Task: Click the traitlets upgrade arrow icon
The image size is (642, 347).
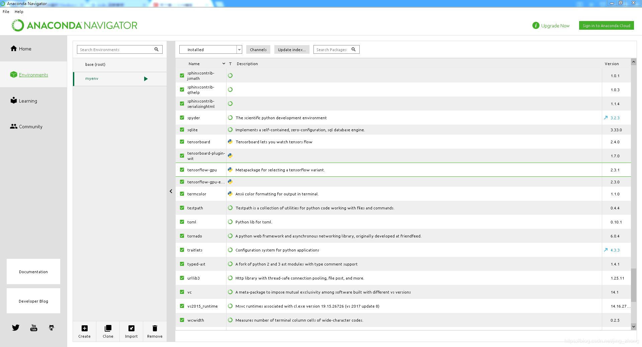Action: pyautogui.click(x=606, y=250)
